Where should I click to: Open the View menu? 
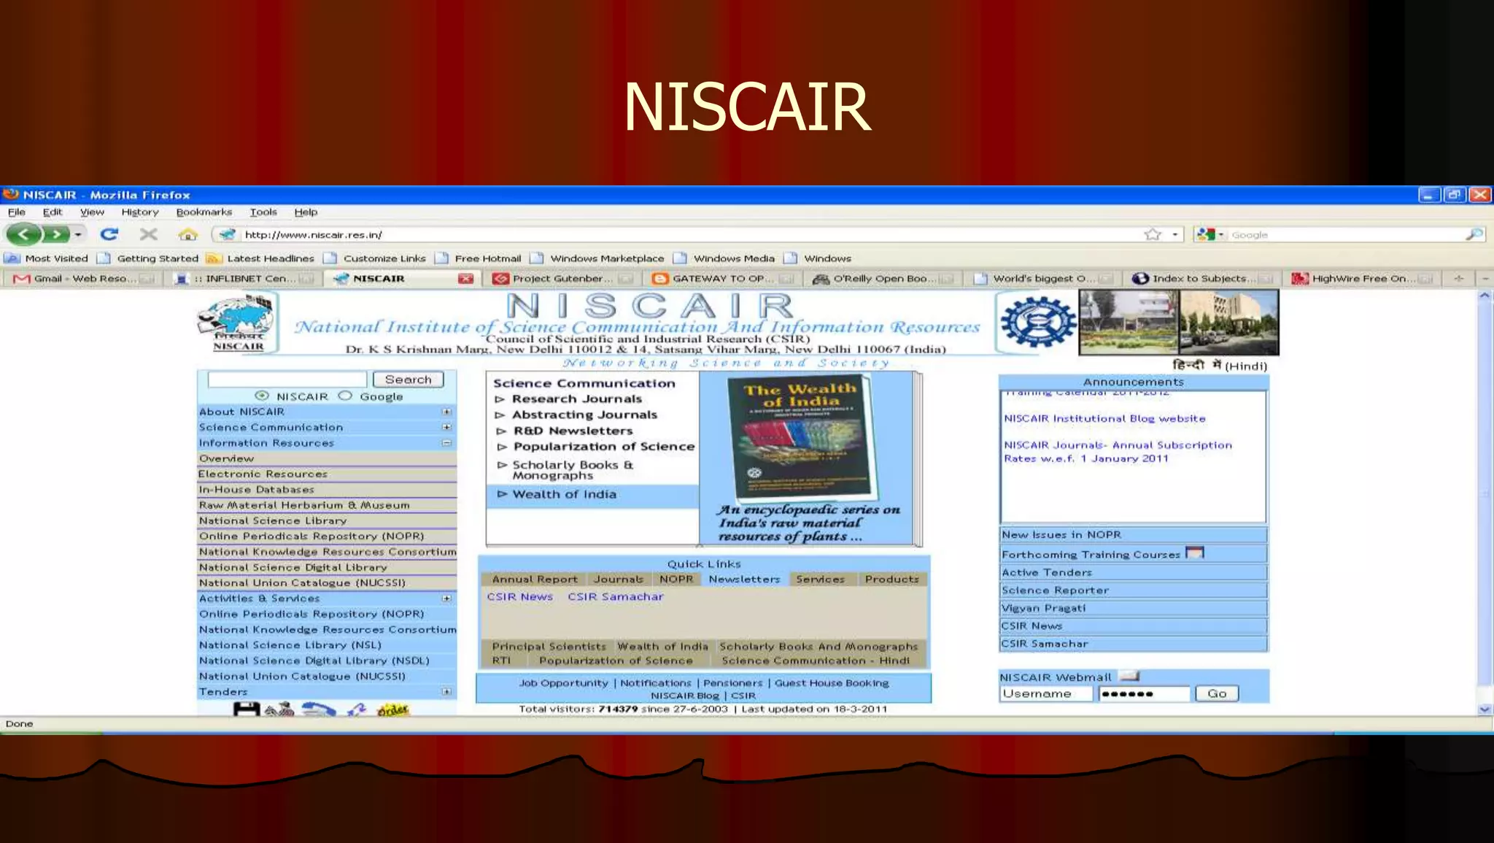coord(92,212)
